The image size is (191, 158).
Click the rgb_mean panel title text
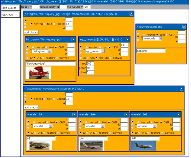pyautogui.click(x=101, y=40)
